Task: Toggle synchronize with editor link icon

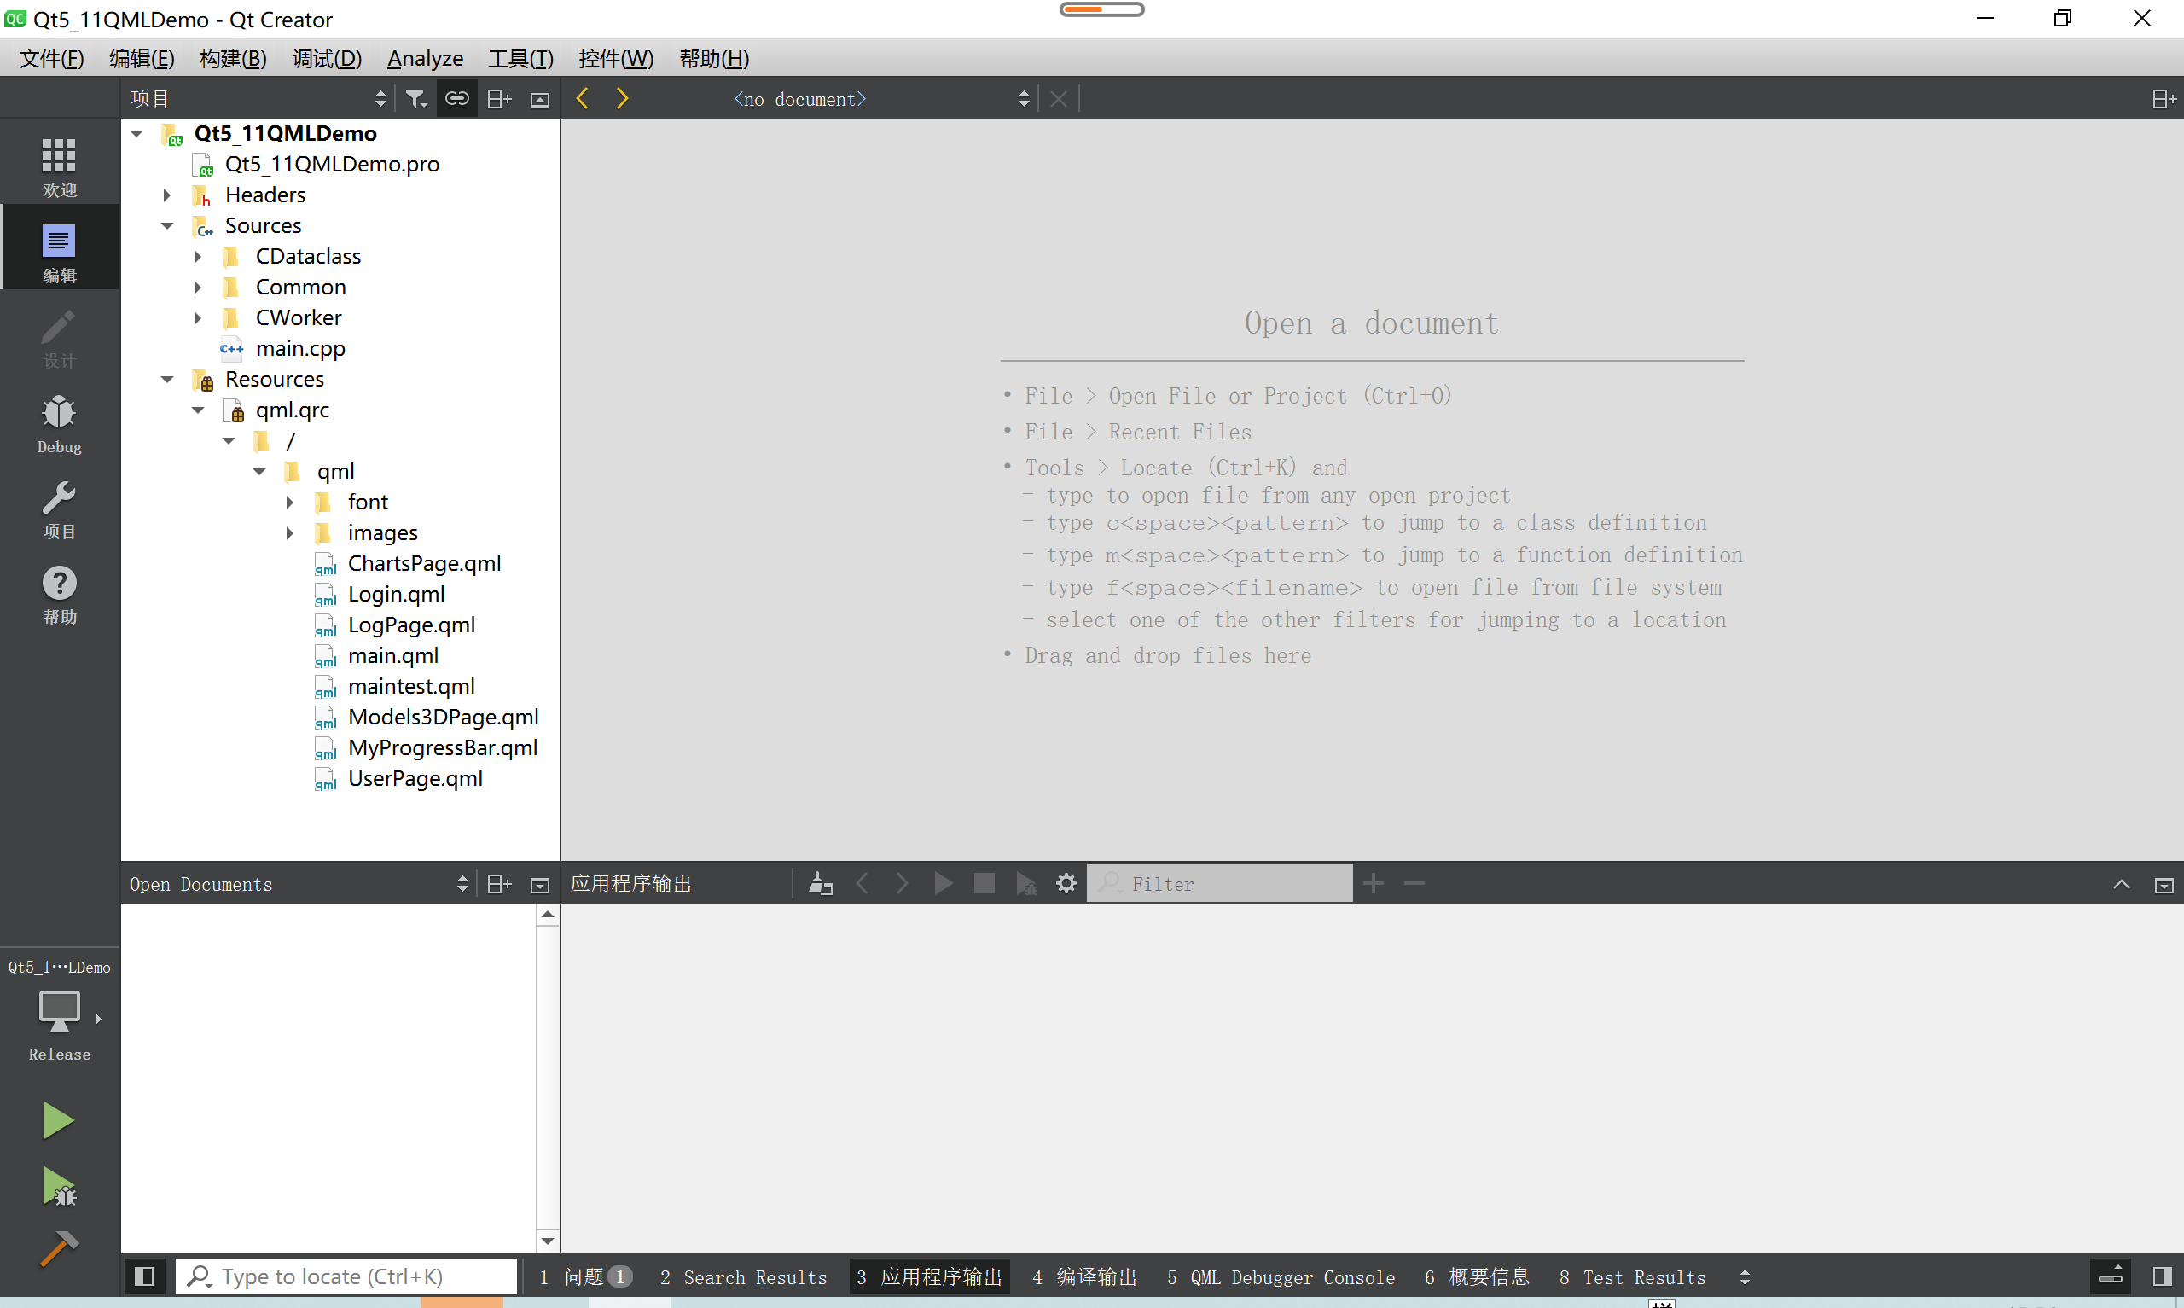Action: click(456, 99)
